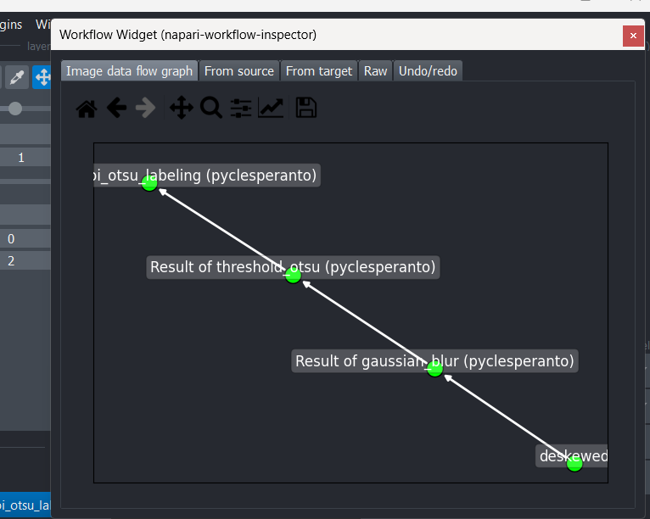Save the figure with floppy icon
Image resolution: width=650 pixels, height=519 pixels.
point(306,108)
